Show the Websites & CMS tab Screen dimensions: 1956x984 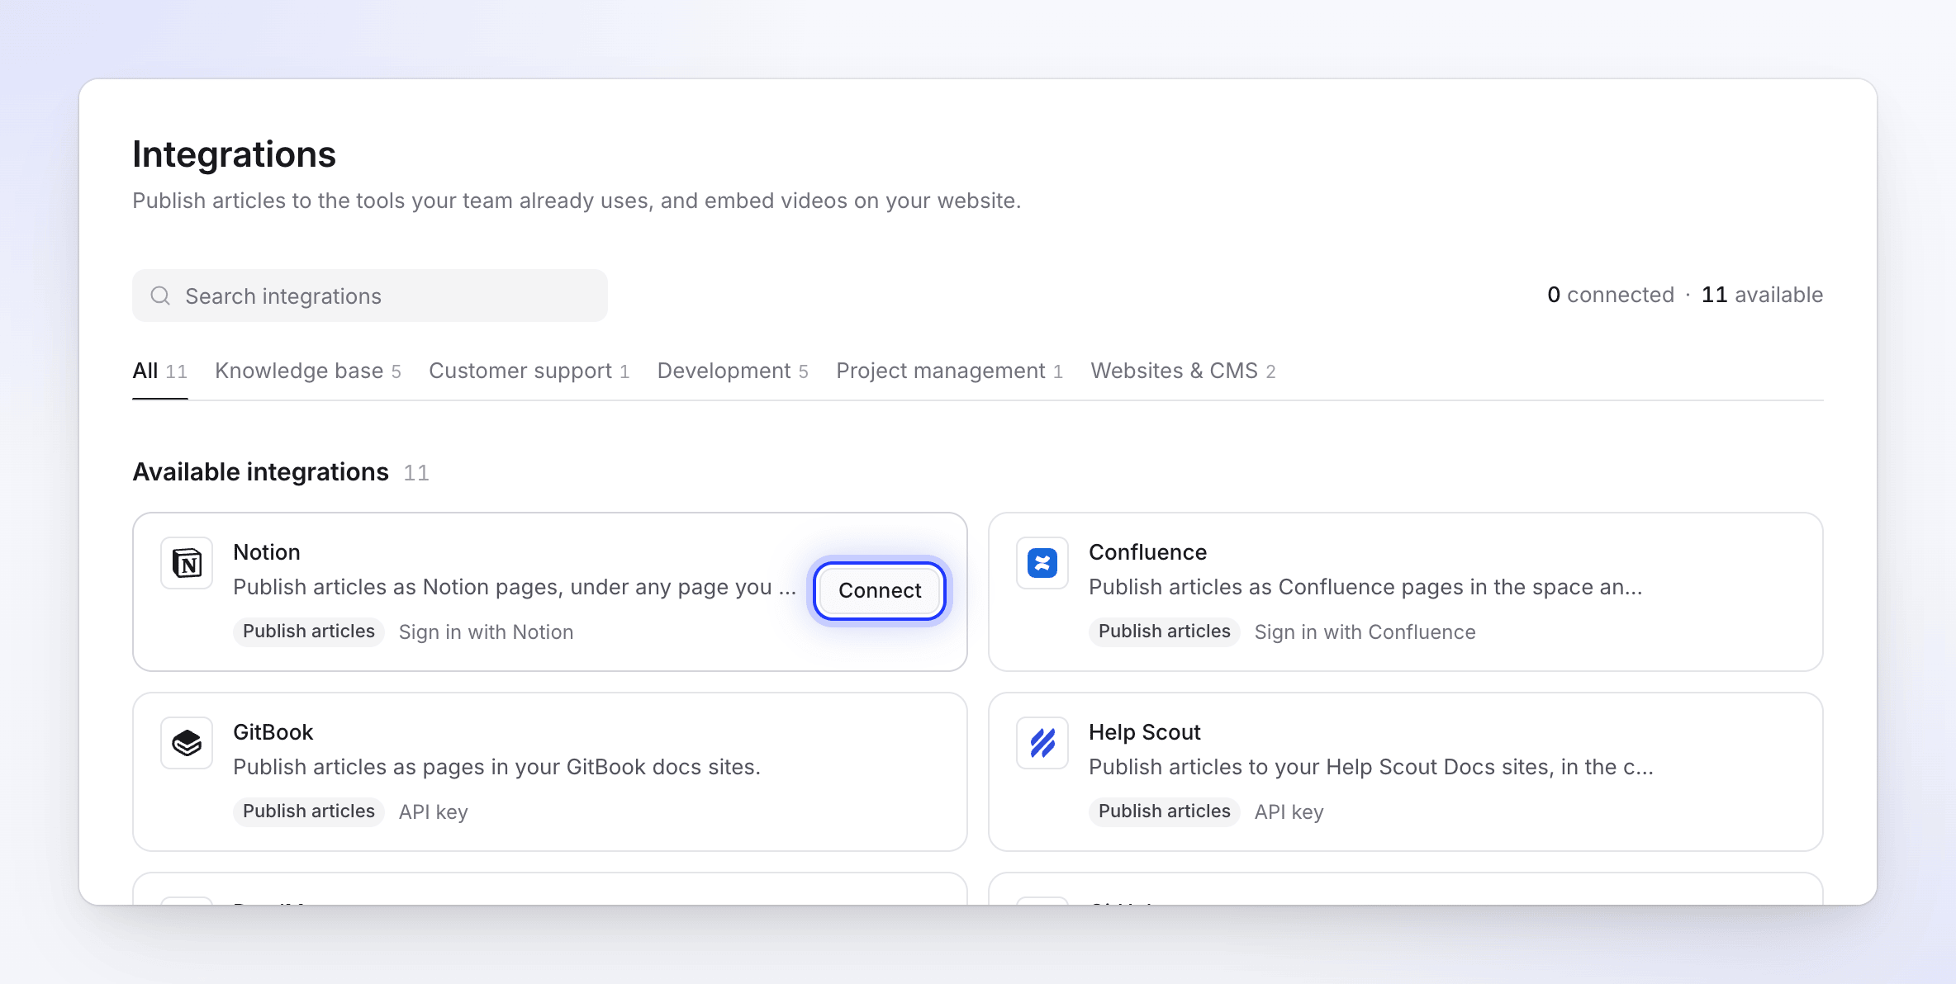(x=1184, y=371)
